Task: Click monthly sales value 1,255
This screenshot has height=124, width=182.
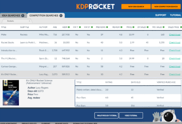Action: coord(162,42)
